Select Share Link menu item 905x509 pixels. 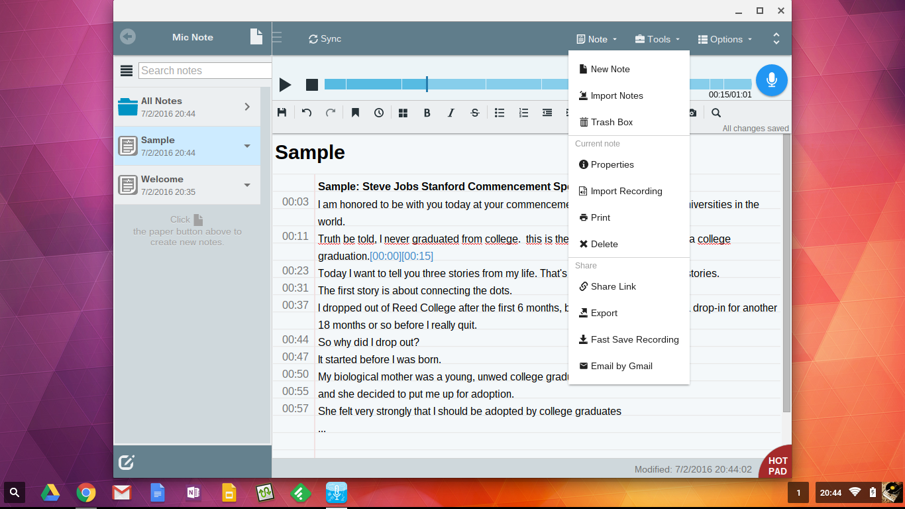[629, 286]
